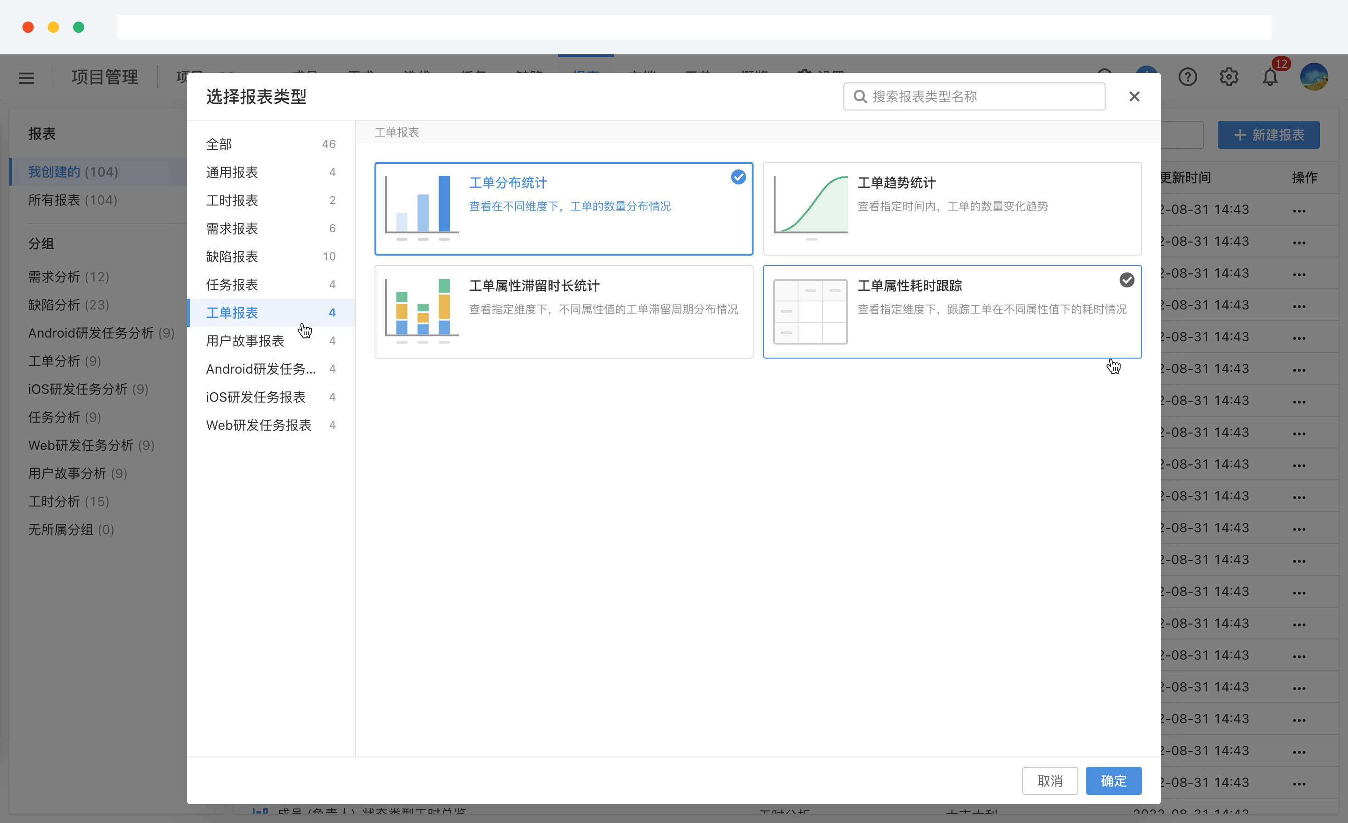
Task: Select 用户故事报表 category
Action: click(244, 341)
